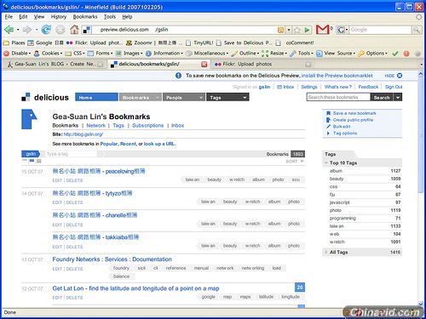This screenshot has height=319, width=426.
Task: Click the blue profile avatar image
Action: point(29,119)
